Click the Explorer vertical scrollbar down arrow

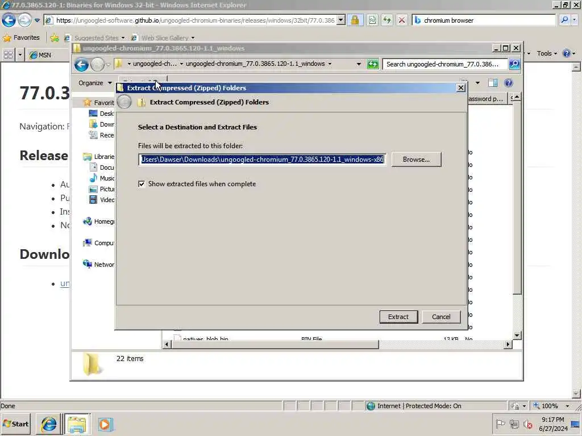pos(517,336)
